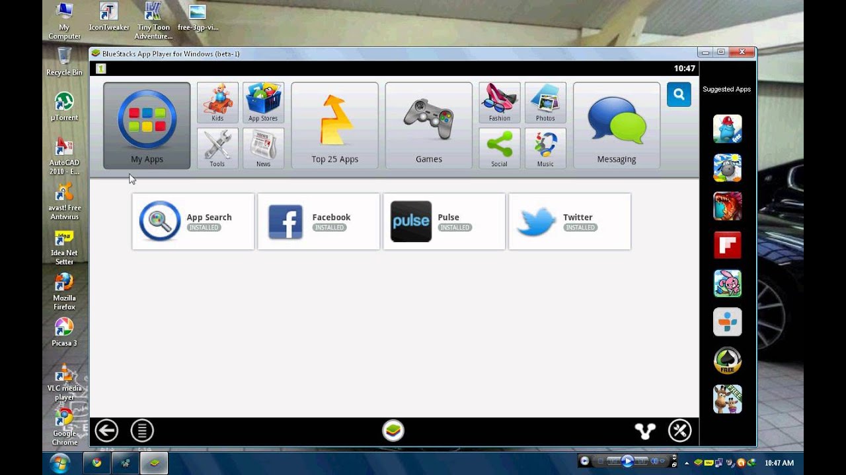The height and width of the screenshot is (475, 846).
Task: Click the BlueStacks home logo button
Action: click(x=393, y=431)
